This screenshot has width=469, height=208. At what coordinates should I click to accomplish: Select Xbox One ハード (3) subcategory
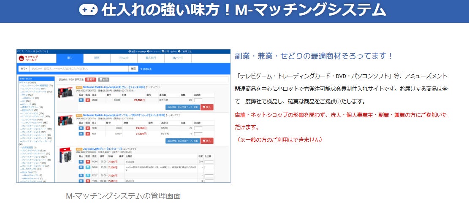33,178
